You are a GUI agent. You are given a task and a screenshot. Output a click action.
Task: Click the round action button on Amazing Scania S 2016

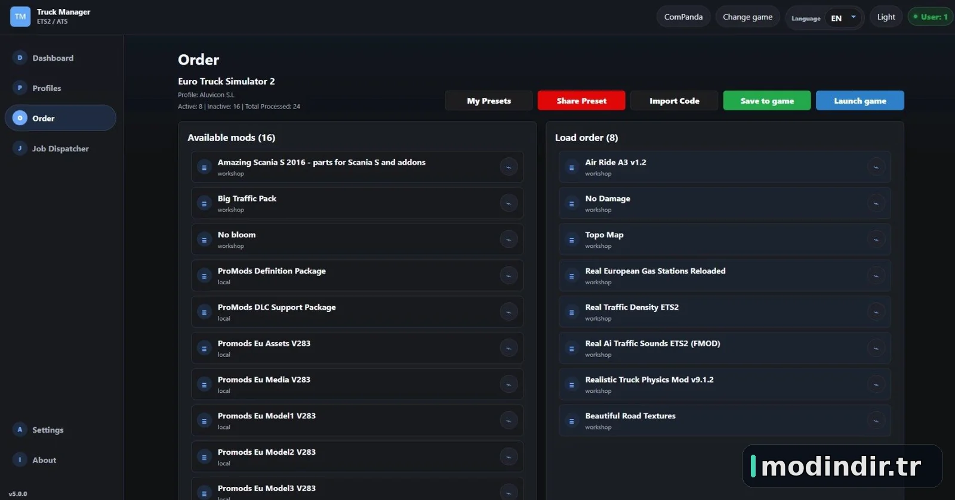[x=509, y=167]
